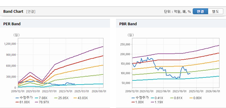Click the 1,200,000 axis label
The image size is (226, 108).
pyautogui.click(x=10, y=44)
